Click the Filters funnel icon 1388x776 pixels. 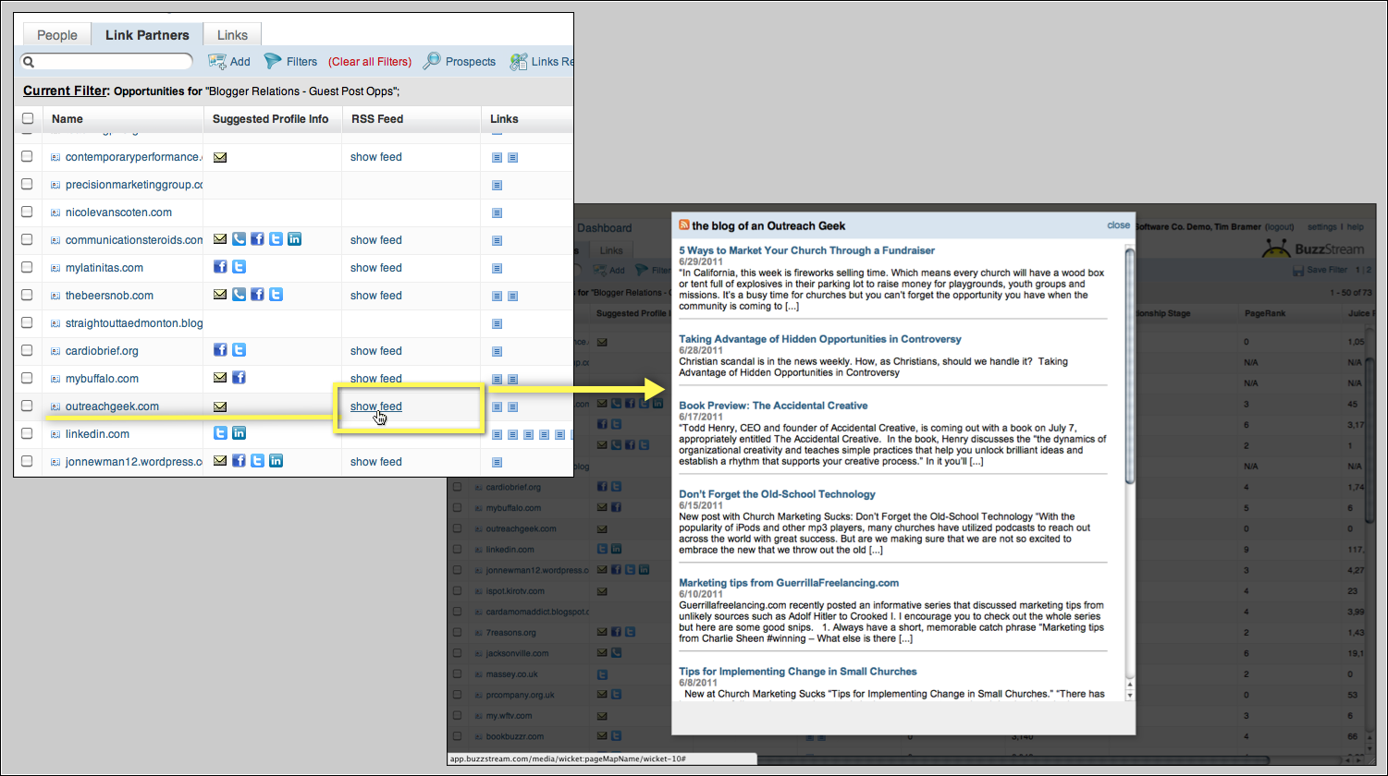(x=273, y=61)
